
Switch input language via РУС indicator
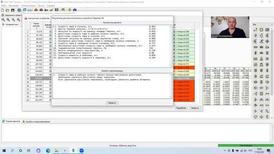tap(250, 151)
